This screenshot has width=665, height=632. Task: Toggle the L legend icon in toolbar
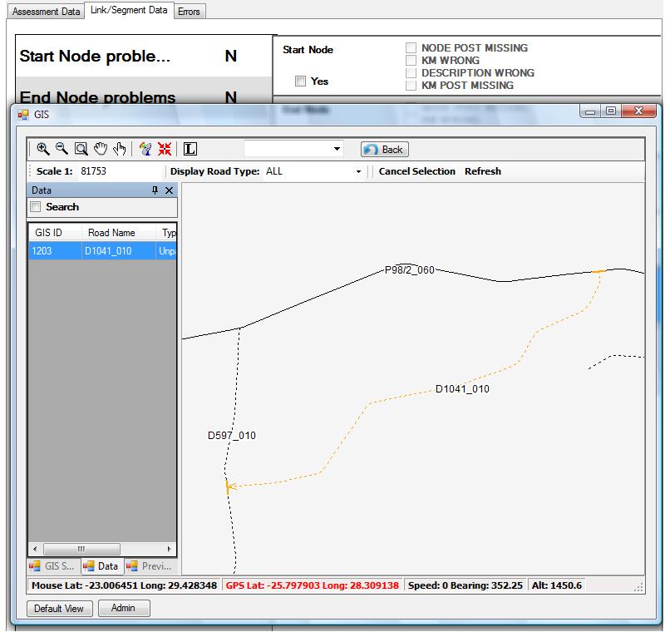(190, 149)
